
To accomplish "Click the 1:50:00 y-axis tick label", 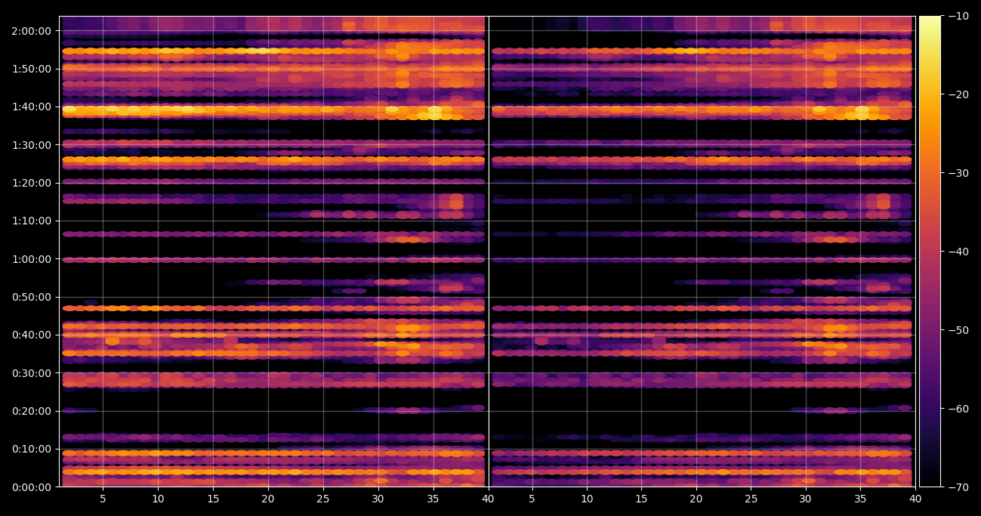I will [x=32, y=69].
